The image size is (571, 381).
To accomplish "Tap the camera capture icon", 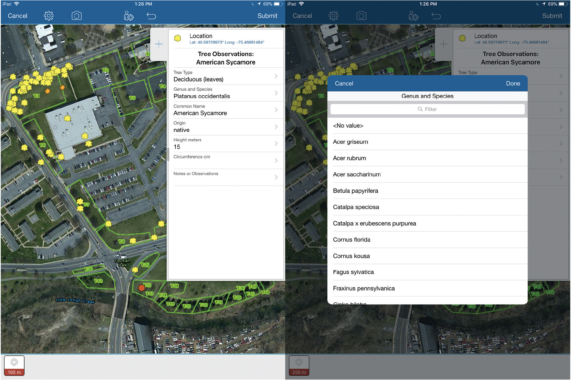I will [x=76, y=16].
